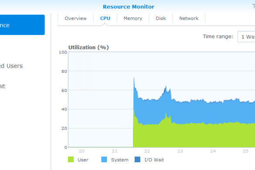Expand the Time range dropdown
Image resolution: width=255 pixels, height=170 pixels.
[246, 37]
